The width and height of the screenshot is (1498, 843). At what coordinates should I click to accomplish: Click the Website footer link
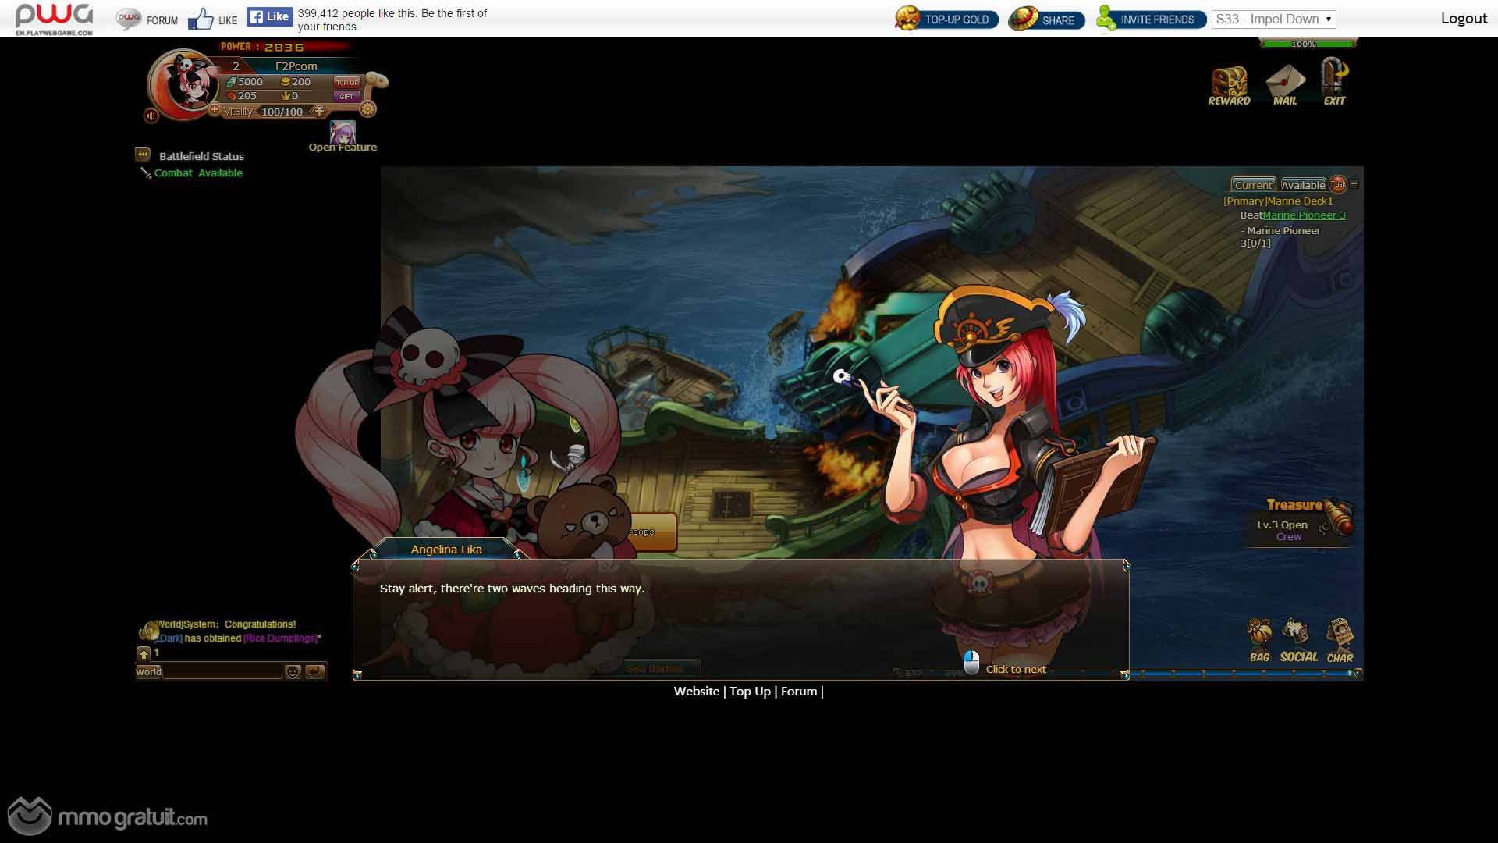697,691
